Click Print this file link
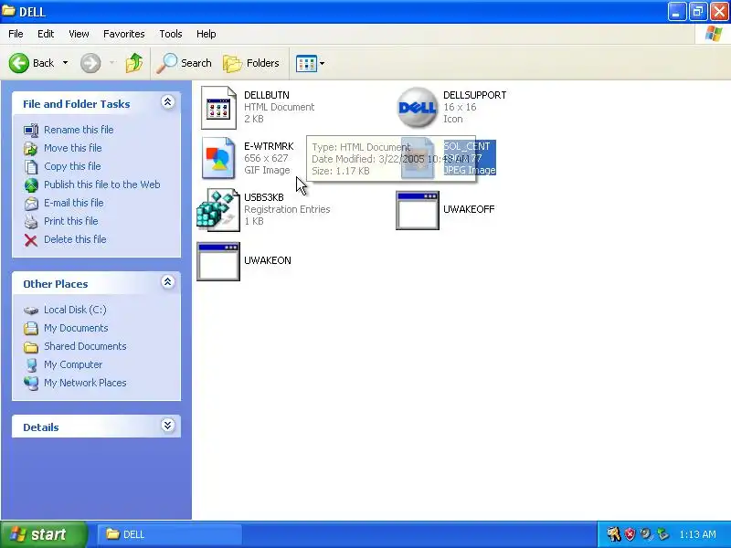731x548 pixels. (71, 221)
